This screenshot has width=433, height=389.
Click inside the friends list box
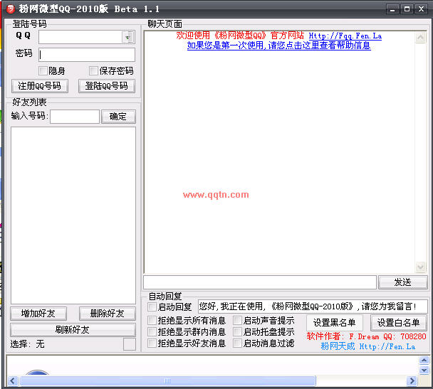(73, 215)
